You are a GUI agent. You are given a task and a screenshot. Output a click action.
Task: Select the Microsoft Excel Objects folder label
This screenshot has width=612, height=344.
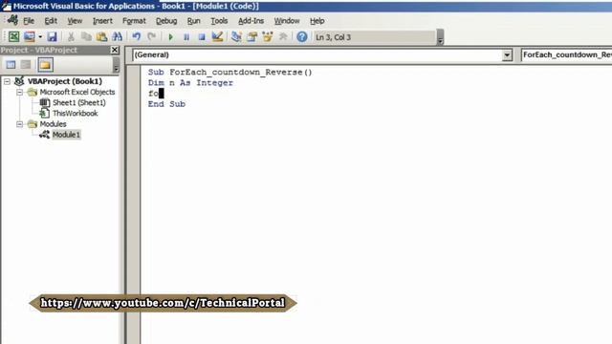[x=77, y=93]
